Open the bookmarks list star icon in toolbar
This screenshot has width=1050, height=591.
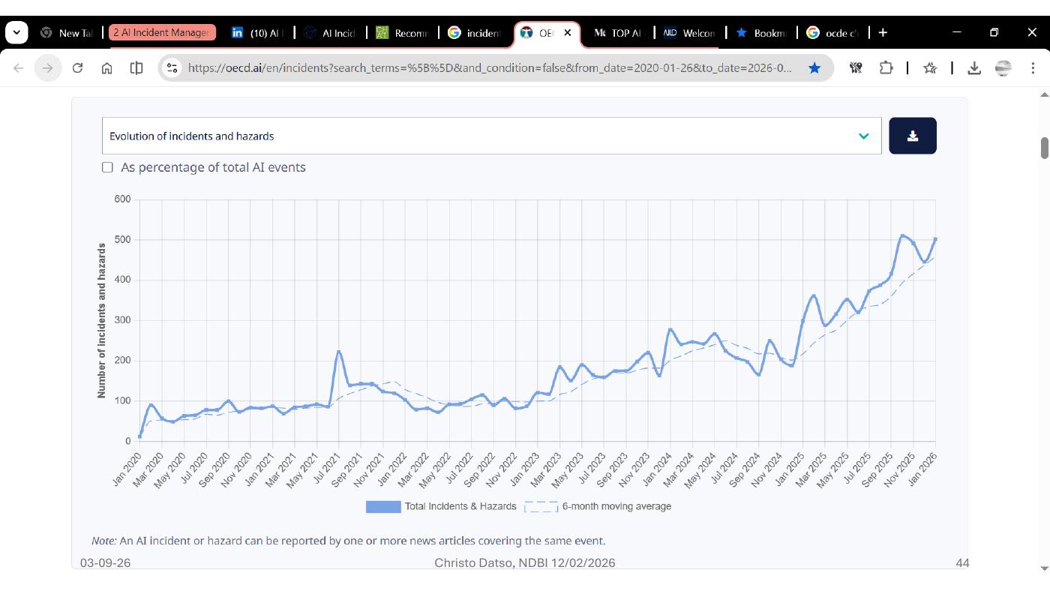[x=930, y=68]
